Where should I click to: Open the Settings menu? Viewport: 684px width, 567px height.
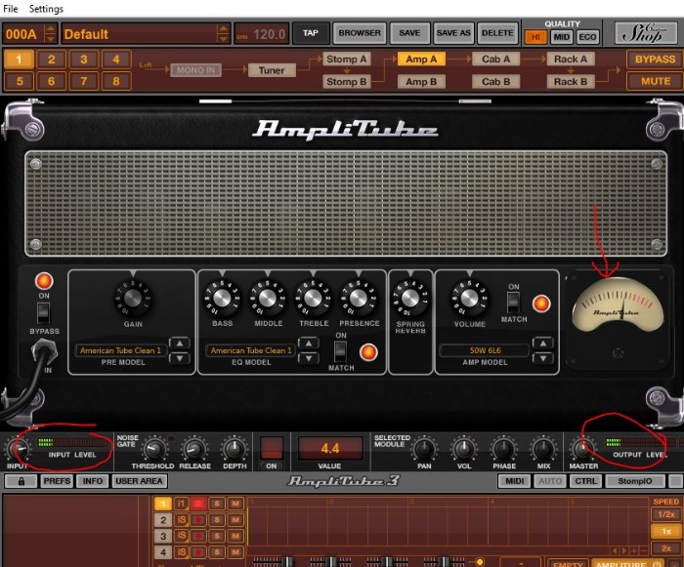[46, 9]
